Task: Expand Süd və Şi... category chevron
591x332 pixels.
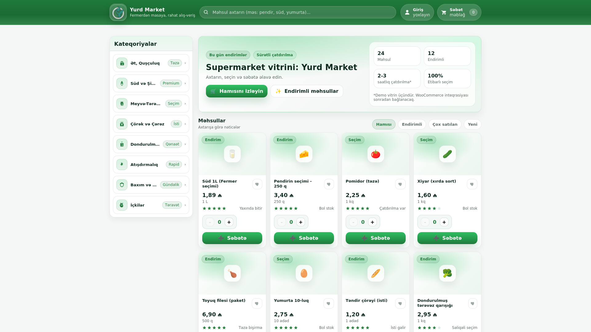Action: 185,83
